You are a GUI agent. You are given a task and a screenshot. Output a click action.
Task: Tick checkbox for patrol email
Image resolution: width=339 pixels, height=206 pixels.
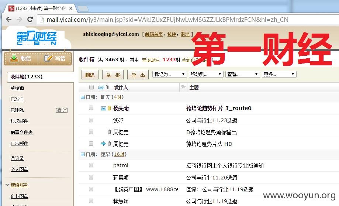point(91,165)
